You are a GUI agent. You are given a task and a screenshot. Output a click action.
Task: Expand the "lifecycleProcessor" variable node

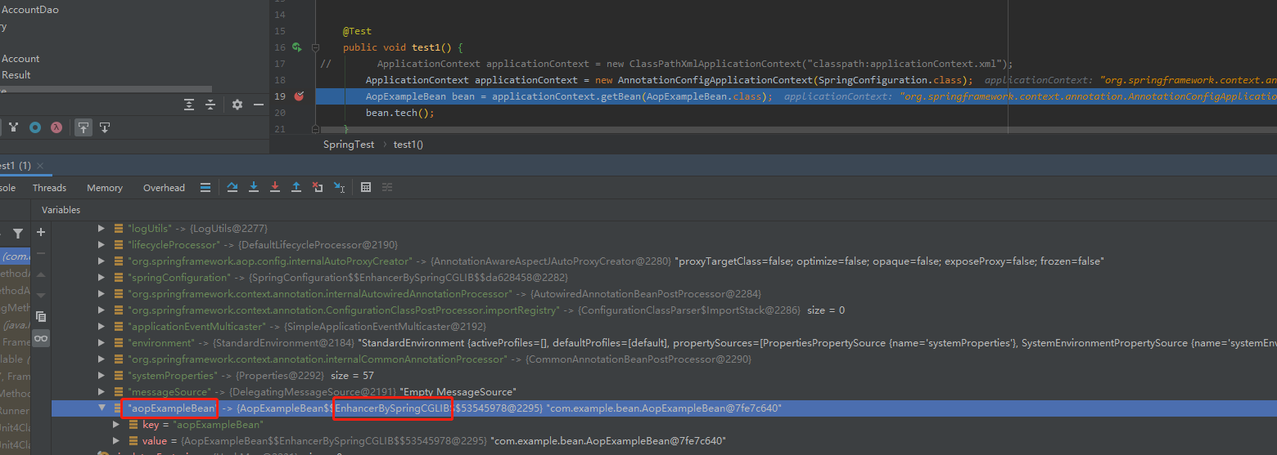click(x=102, y=245)
